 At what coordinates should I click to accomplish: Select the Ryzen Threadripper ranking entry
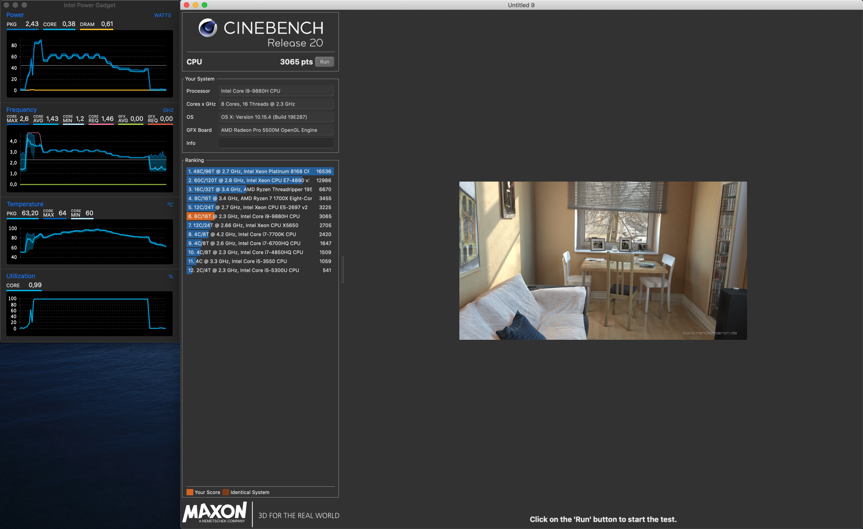(x=260, y=190)
